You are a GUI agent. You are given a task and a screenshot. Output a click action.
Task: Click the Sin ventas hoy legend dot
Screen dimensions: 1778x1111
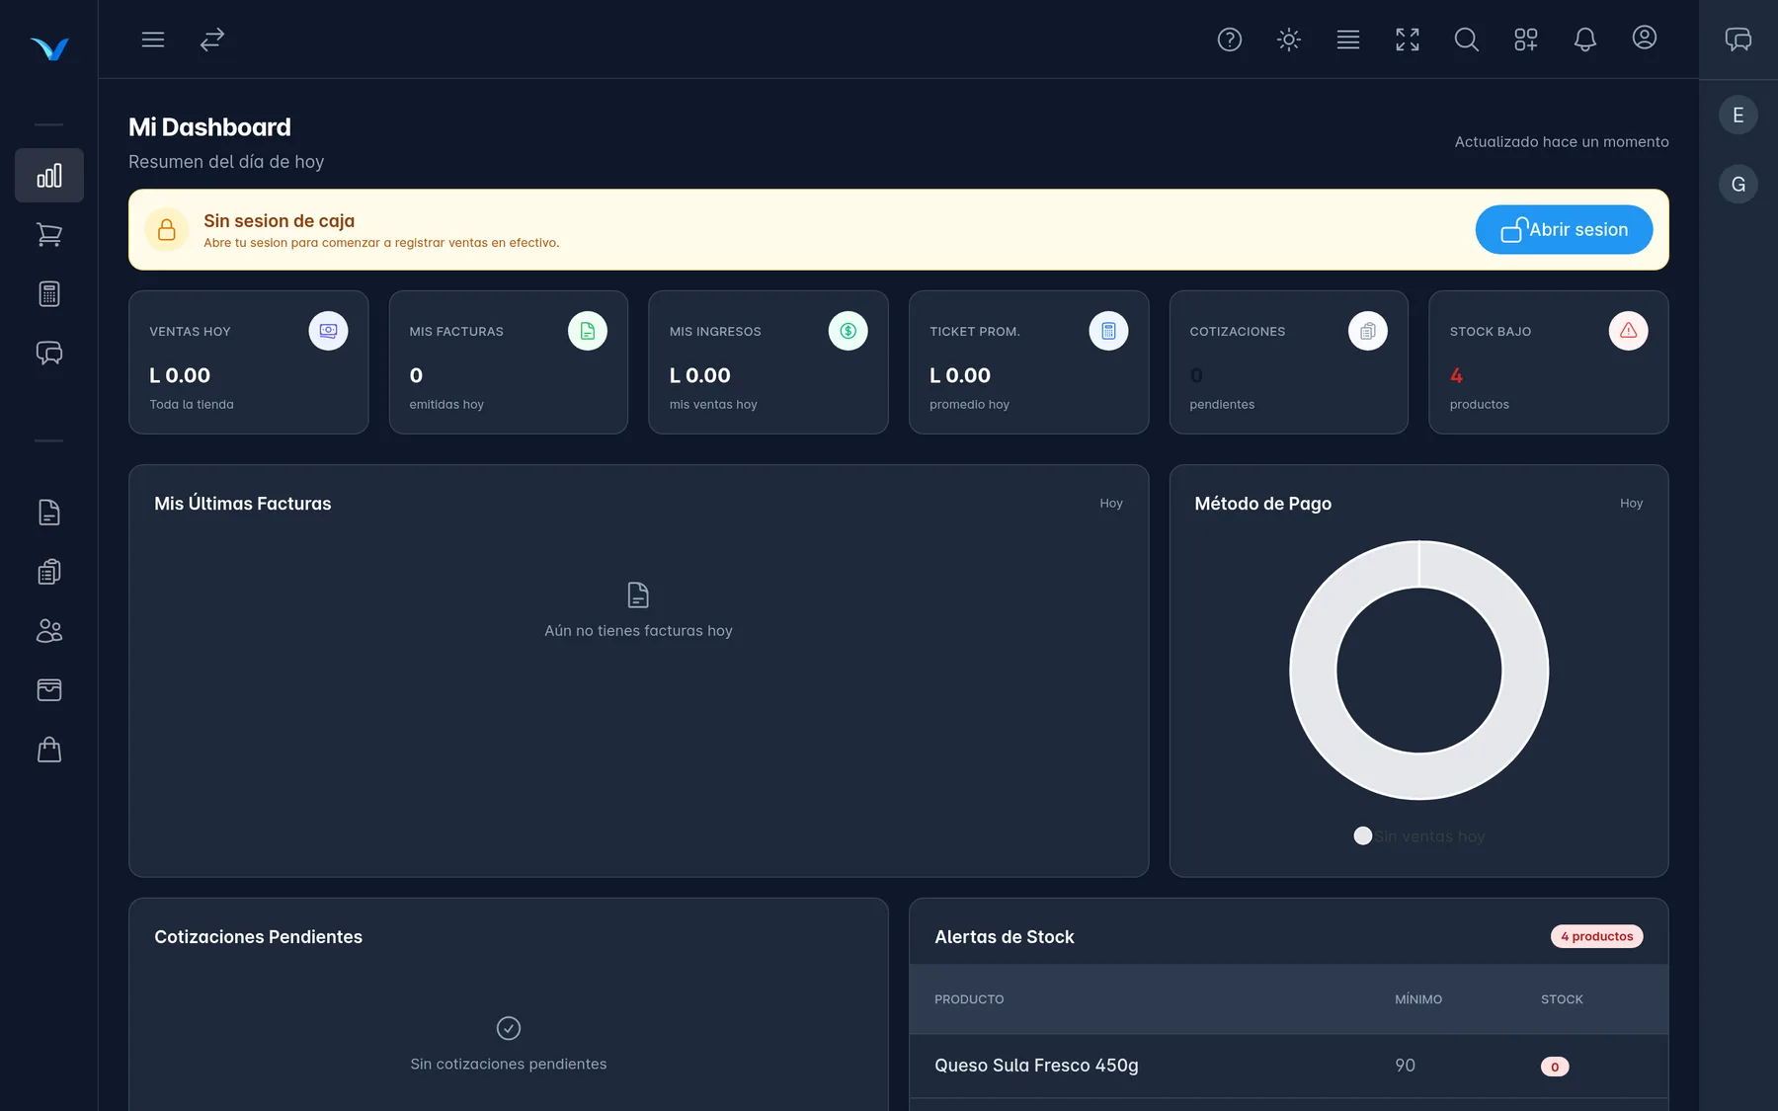click(1363, 836)
